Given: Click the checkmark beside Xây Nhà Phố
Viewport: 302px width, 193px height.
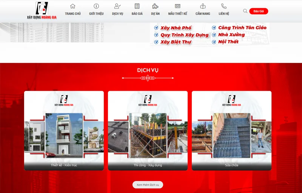Looking at the screenshot, I should [x=156, y=28].
